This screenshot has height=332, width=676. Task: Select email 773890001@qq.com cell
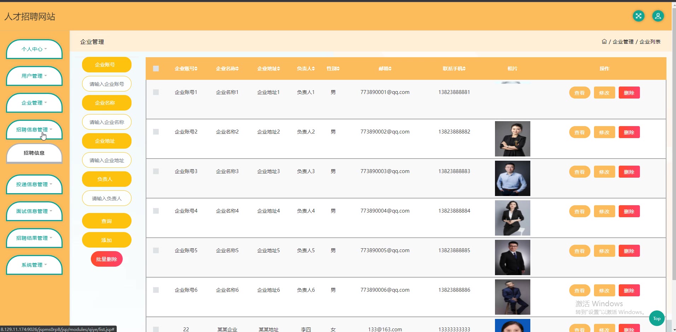pyautogui.click(x=385, y=92)
